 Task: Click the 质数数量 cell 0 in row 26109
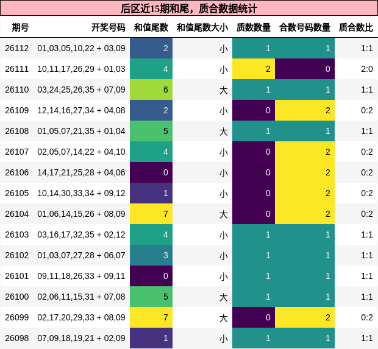pos(254,110)
